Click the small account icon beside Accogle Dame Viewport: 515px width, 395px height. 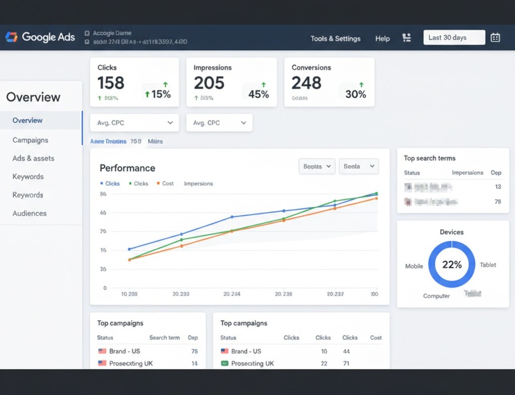(88, 33)
